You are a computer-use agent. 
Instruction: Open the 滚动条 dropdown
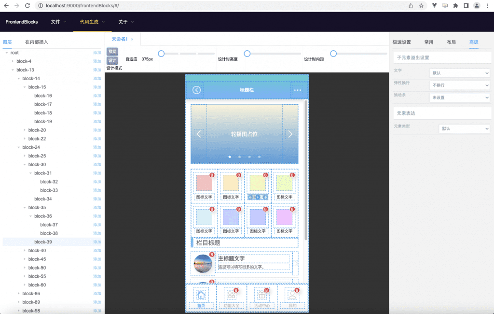pyautogui.click(x=460, y=98)
